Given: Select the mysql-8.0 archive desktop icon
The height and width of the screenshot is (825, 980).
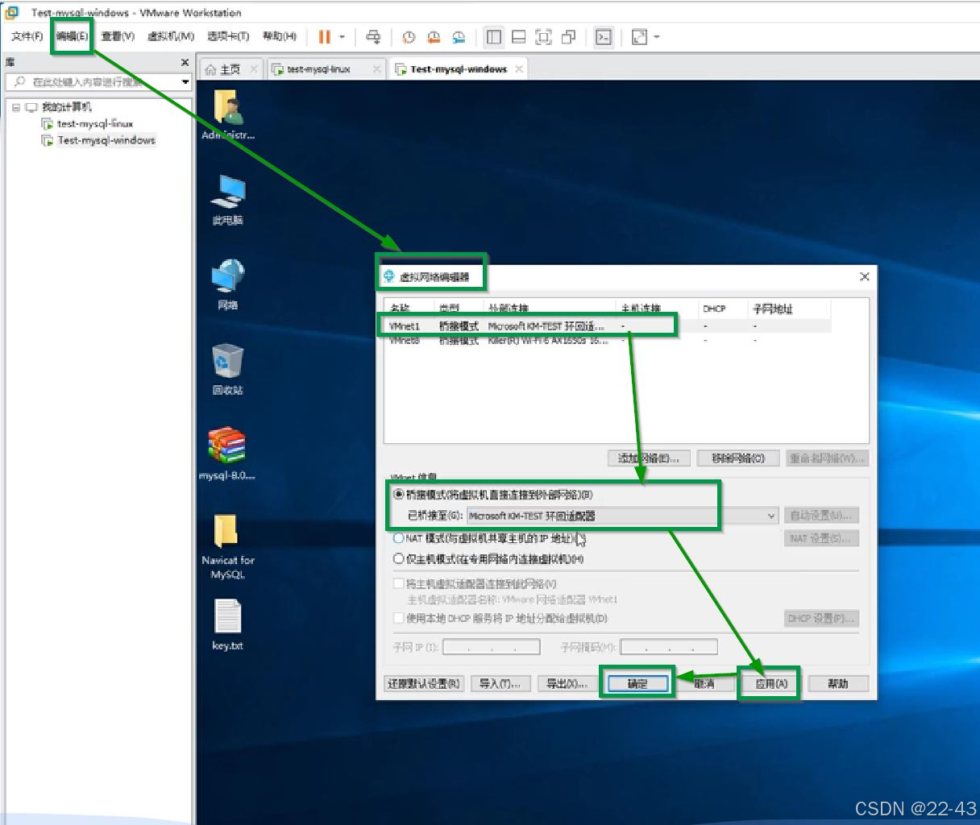Looking at the screenshot, I should pyautogui.click(x=227, y=454).
